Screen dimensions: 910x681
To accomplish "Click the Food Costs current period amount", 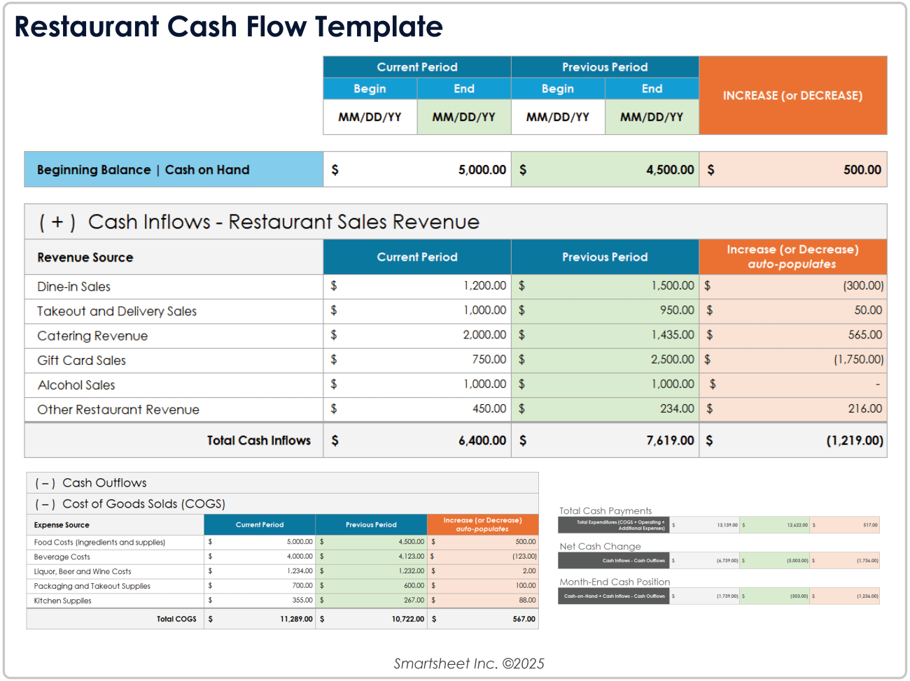I will point(299,542).
